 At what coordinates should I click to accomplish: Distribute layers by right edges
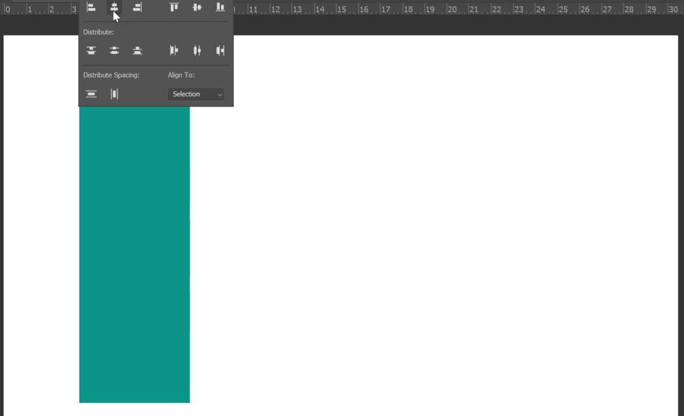tap(220, 51)
